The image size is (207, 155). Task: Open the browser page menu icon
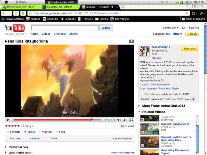point(194,13)
